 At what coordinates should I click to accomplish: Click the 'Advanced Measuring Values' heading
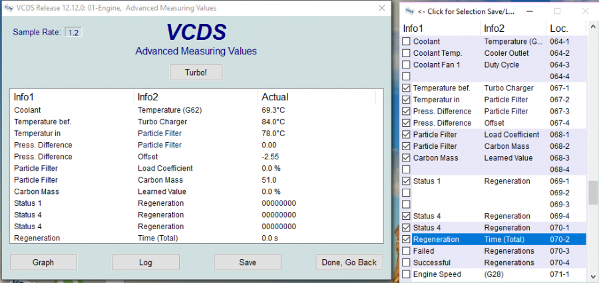[196, 51]
